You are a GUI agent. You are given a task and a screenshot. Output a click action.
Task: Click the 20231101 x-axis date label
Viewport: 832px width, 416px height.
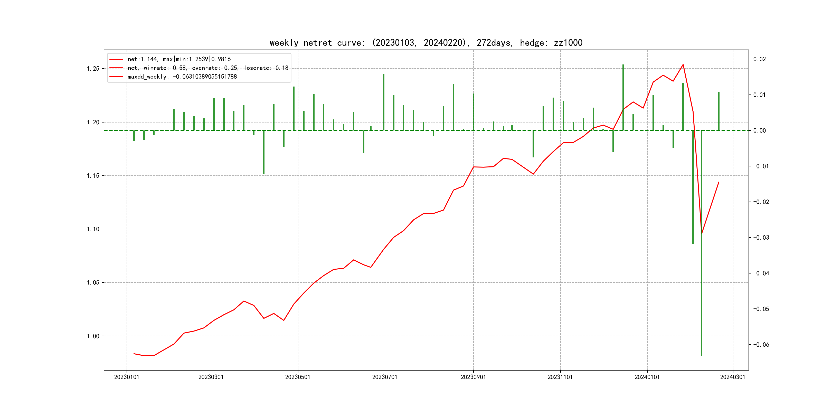pos(560,377)
